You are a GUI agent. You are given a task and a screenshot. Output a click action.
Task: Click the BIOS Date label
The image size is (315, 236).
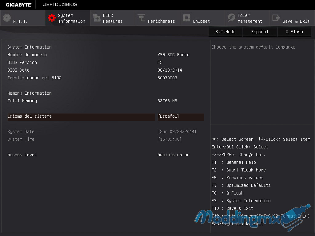pyautogui.click(x=18, y=70)
